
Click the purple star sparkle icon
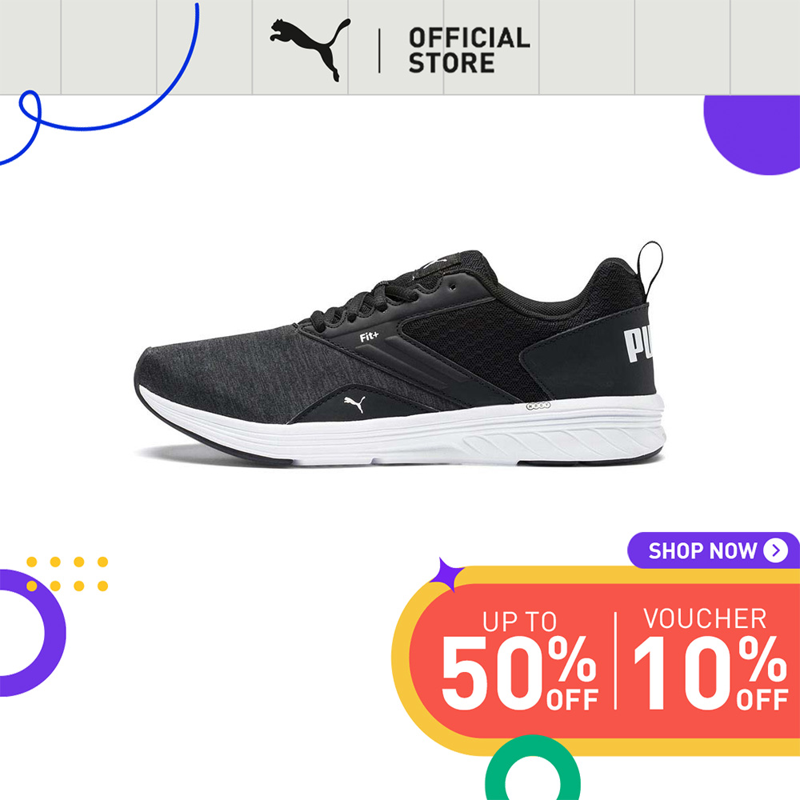(446, 575)
